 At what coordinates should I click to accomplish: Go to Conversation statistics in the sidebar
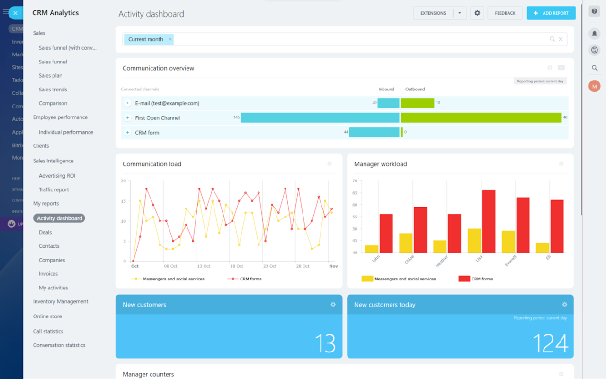[x=59, y=345]
